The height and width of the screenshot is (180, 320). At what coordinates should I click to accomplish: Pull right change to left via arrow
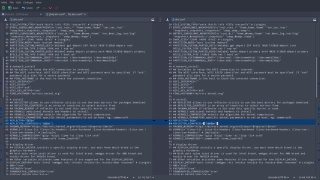tap(166, 120)
